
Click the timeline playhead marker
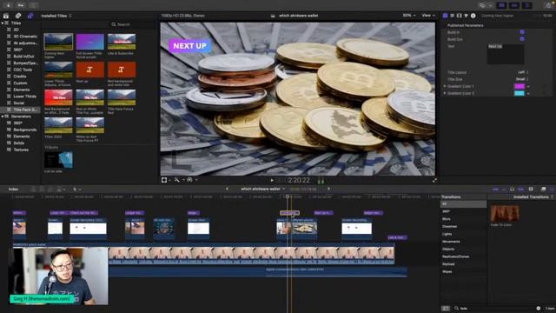point(288,196)
